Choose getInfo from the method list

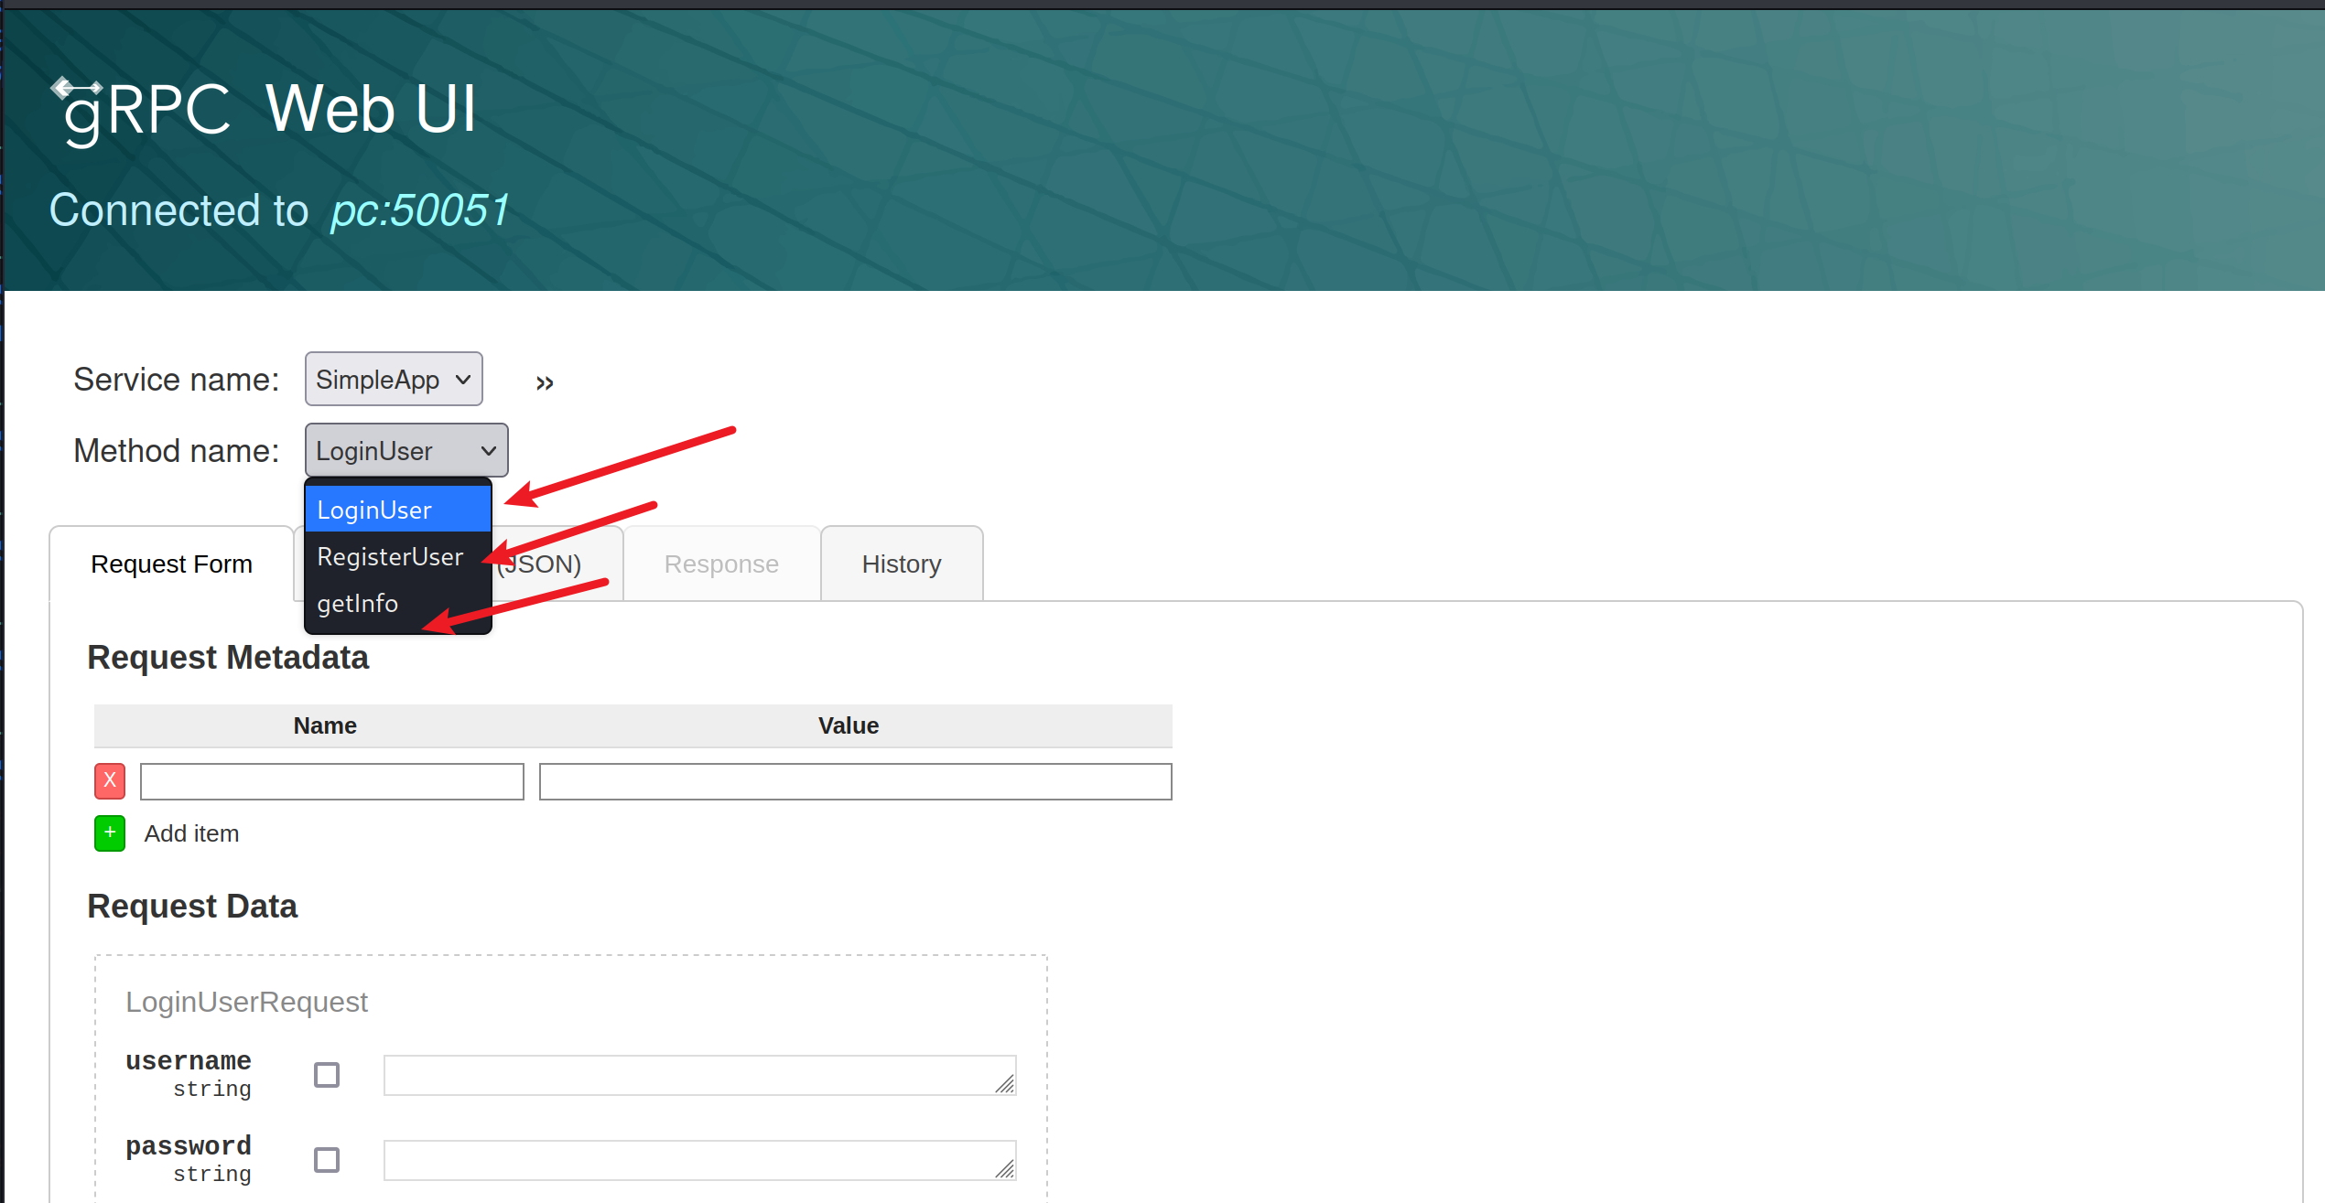[358, 603]
